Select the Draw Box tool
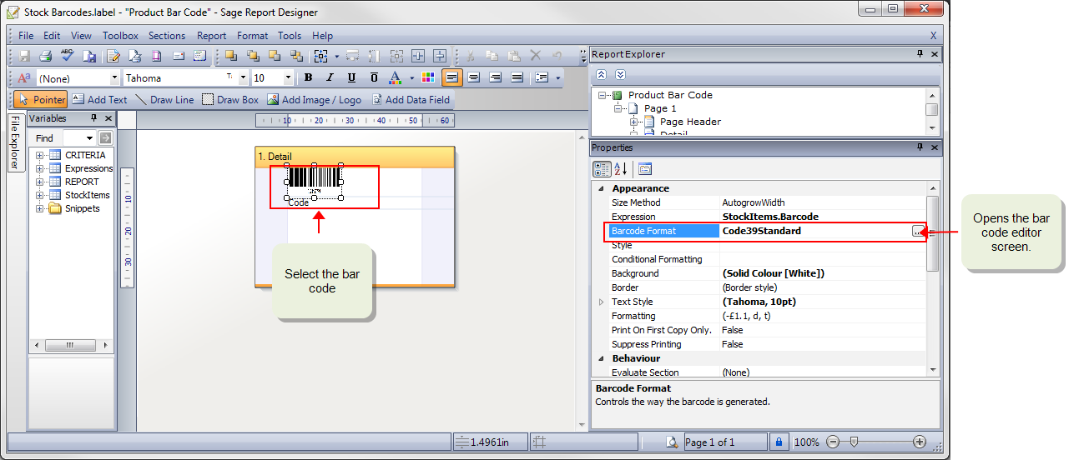The height and width of the screenshot is (460, 1074). pos(230,99)
